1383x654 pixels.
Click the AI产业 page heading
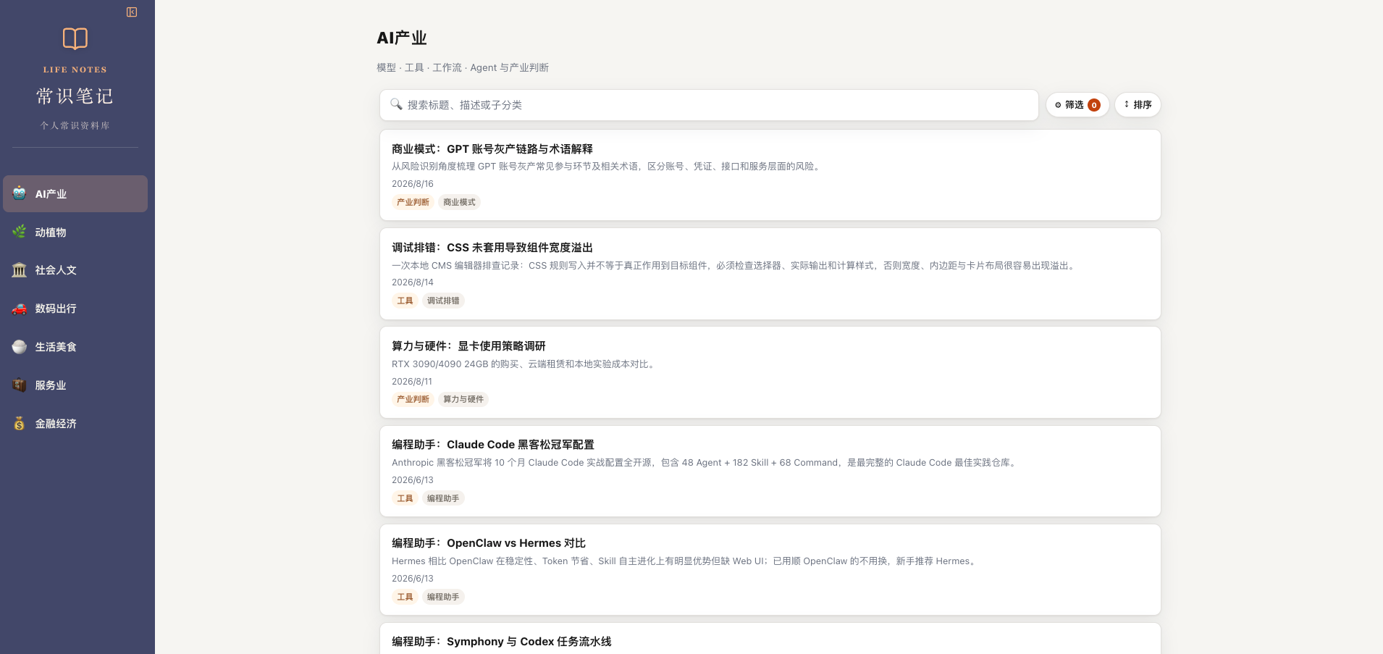click(x=402, y=38)
